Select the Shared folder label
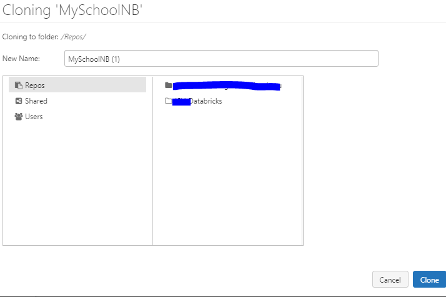This screenshot has width=446, height=297. pyautogui.click(x=36, y=101)
